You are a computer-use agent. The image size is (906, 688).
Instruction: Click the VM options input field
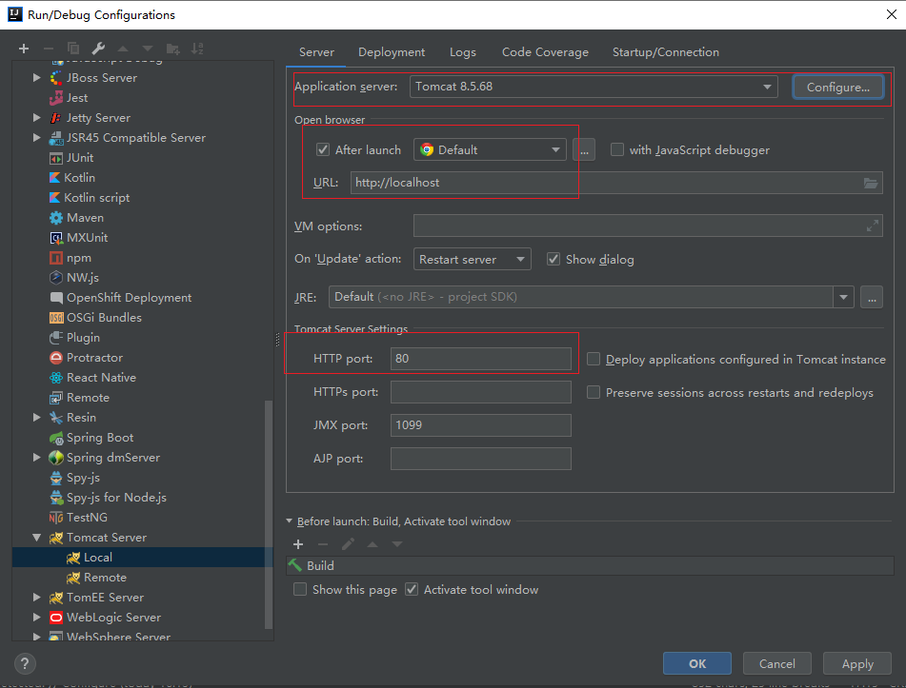[648, 226]
